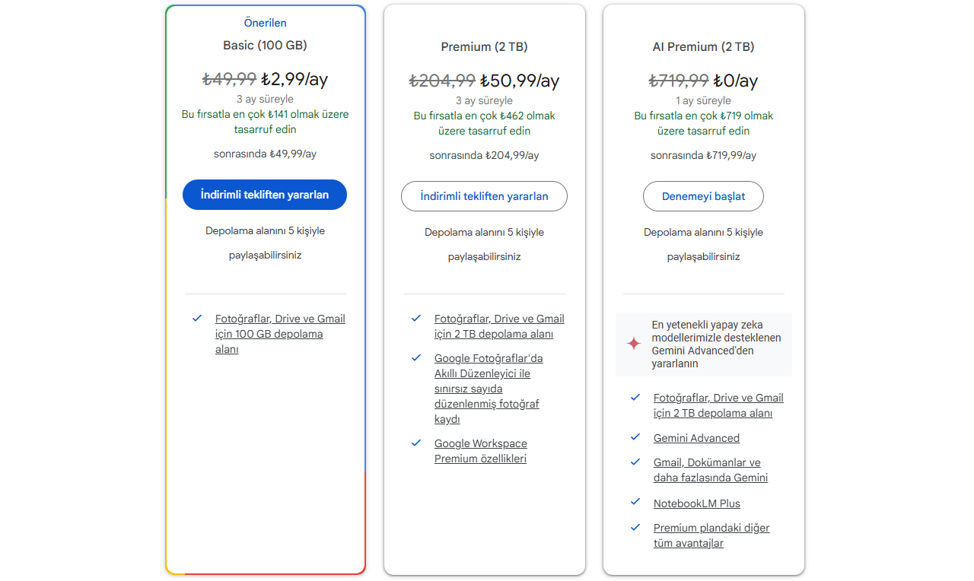The image size is (974, 581).
Task: Open the Akıllı Düzenleyici photo feature link
Action: [x=489, y=389]
